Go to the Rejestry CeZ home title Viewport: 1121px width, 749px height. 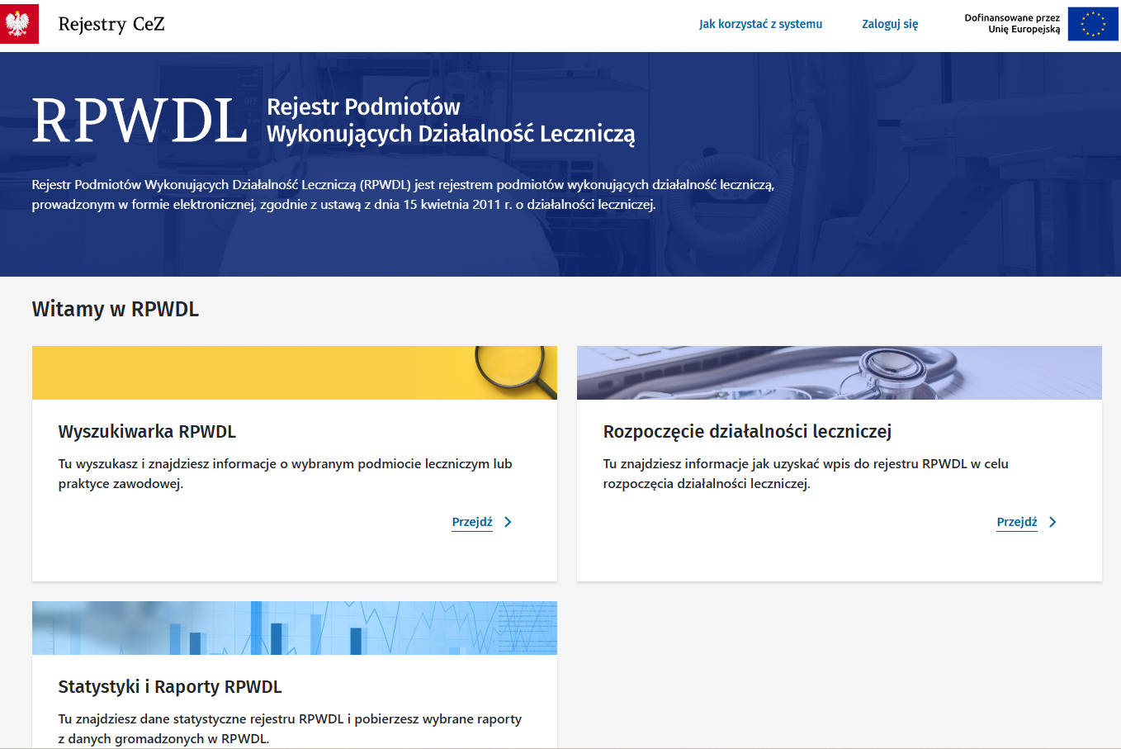point(111,24)
